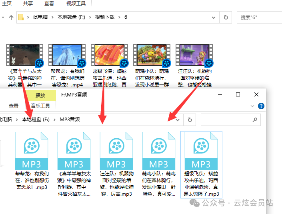Click the folder icon in the back address bar
This screenshot has width=282, height=214.
pos(21,17)
